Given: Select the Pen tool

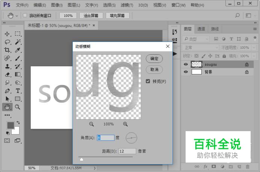Looking at the screenshot, I should tap(7, 91).
